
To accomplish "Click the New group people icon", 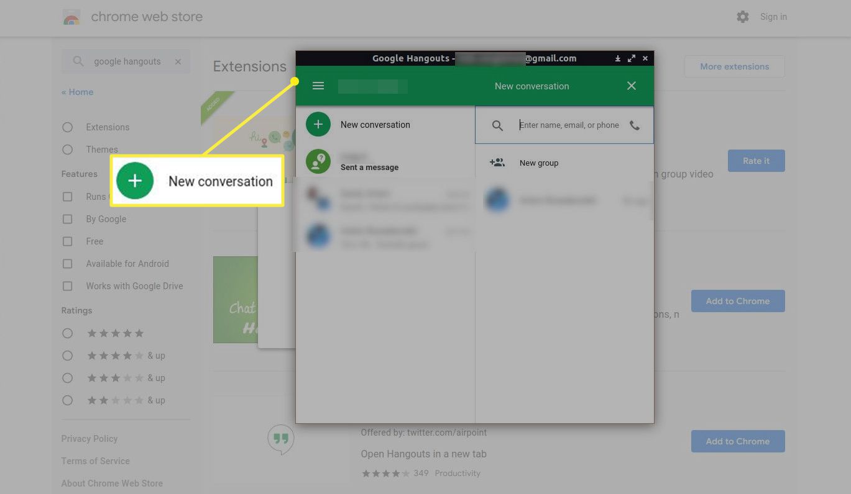I will click(497, 163).
